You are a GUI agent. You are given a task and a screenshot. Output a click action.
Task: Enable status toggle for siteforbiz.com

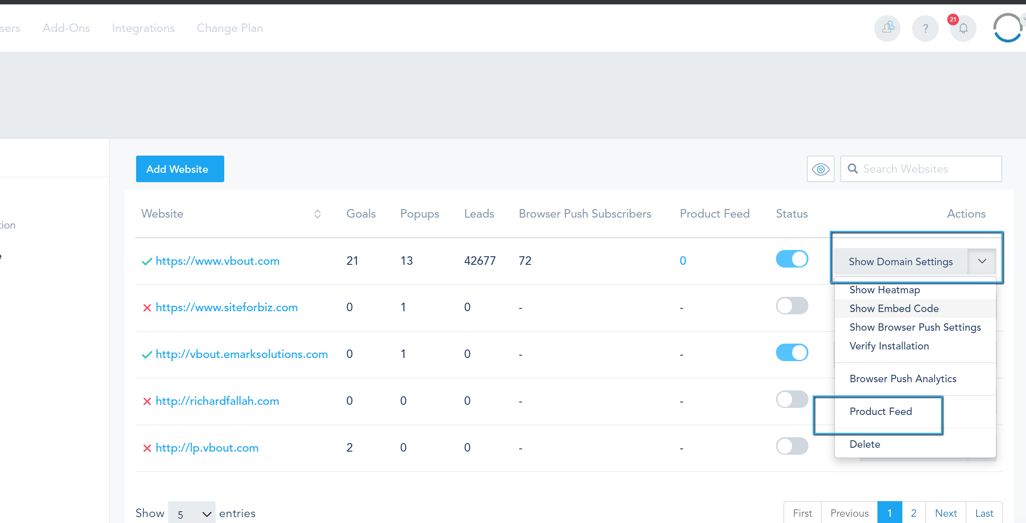pos(791,306)
